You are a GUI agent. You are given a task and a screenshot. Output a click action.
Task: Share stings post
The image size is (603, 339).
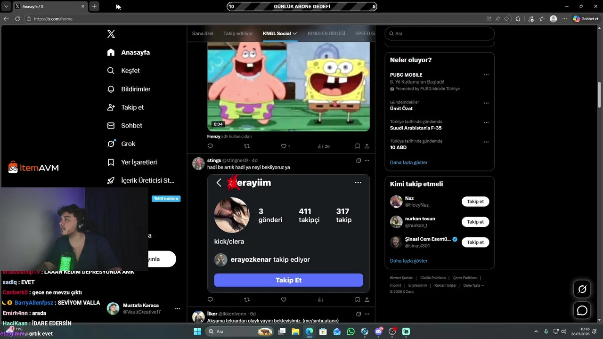(367, 299)
